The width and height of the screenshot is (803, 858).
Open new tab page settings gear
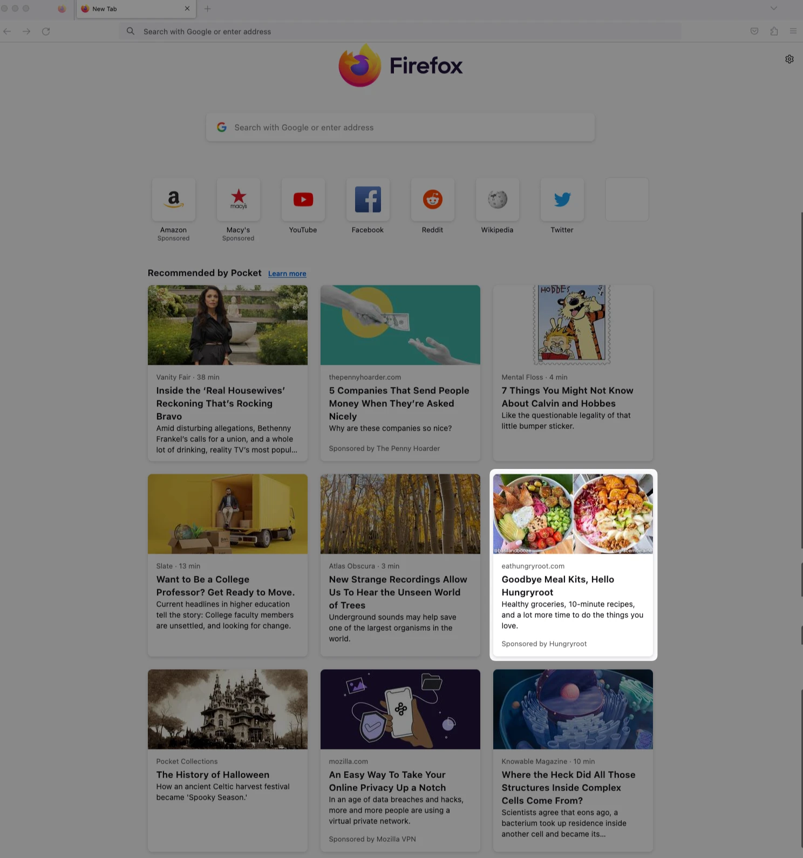(790, 59)
